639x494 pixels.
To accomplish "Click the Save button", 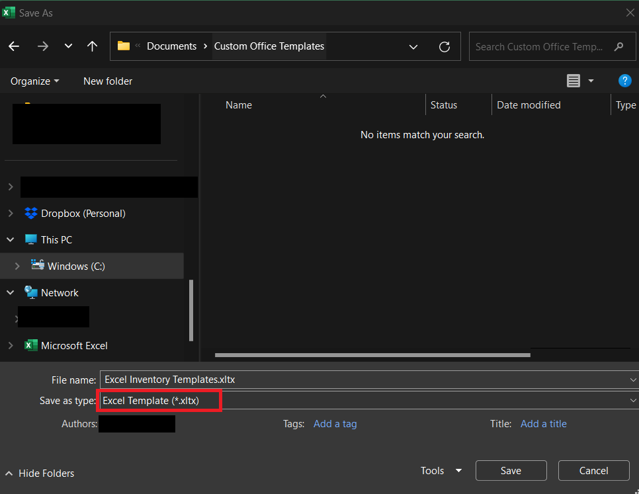I will coord(511,471).
